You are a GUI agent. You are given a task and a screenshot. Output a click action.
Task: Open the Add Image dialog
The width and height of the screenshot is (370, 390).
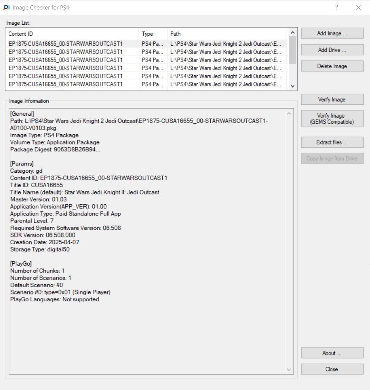pos(332,33)
